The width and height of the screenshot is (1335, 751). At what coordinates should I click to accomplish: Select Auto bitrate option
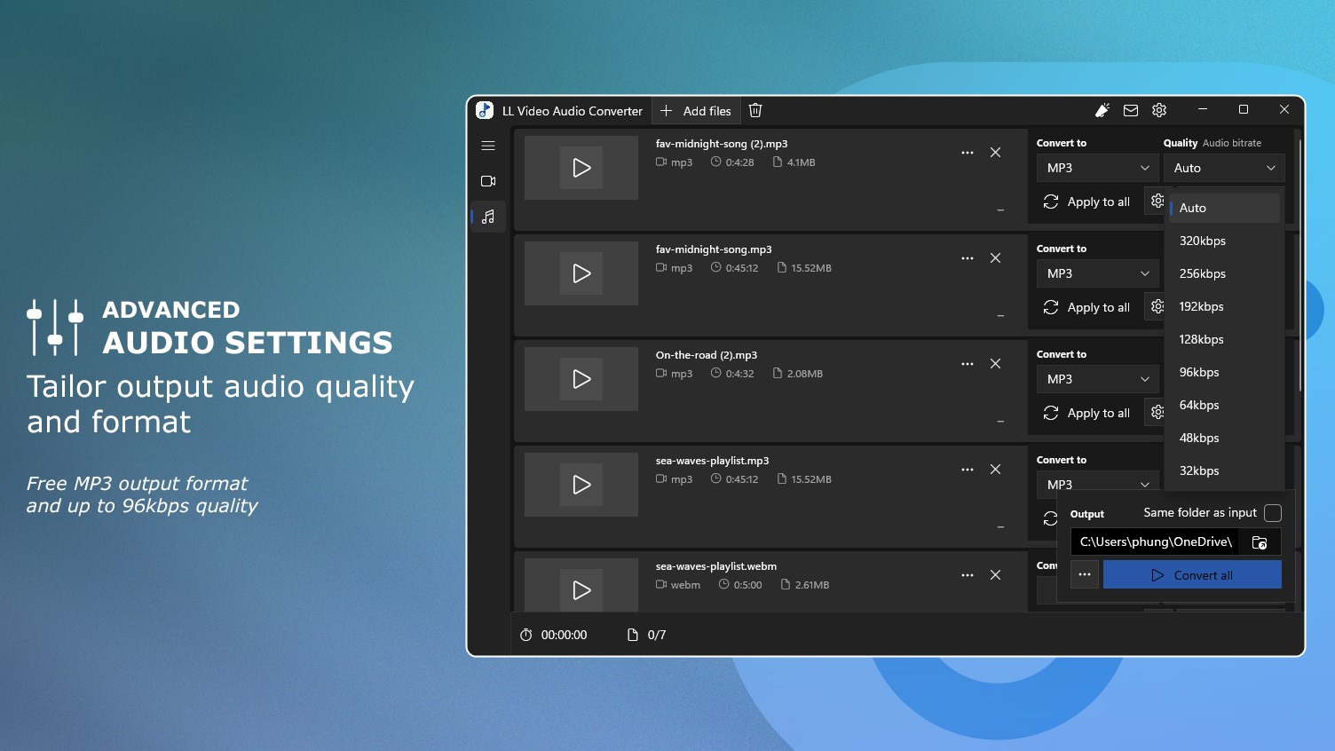pyautogui.click(x=1225, y=208)
